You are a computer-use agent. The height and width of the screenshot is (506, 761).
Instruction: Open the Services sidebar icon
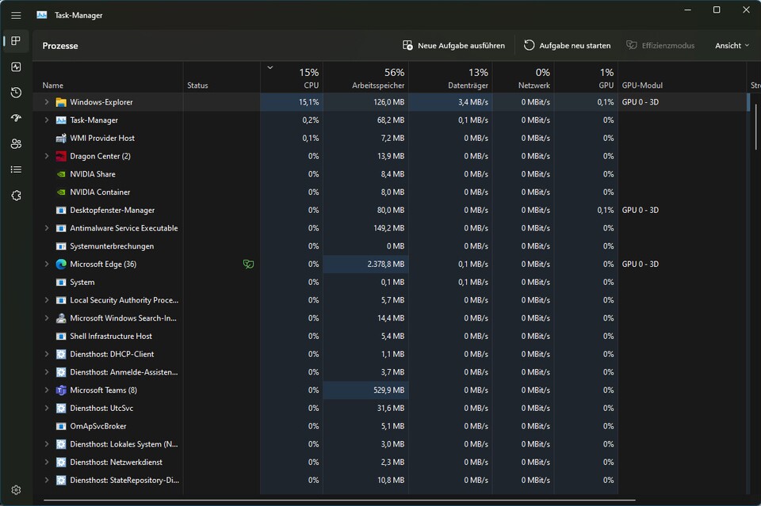click(16, 196)
